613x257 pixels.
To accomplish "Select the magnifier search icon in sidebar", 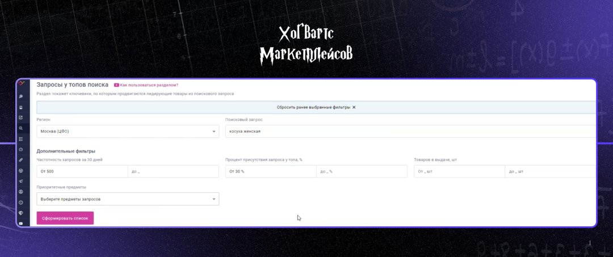I will point(21,128).
